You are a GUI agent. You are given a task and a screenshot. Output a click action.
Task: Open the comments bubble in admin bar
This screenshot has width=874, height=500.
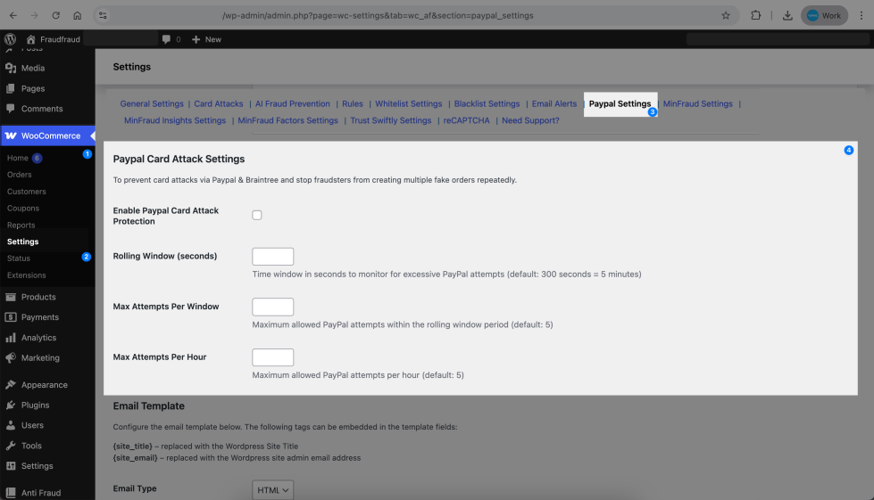tap(171, 39)
